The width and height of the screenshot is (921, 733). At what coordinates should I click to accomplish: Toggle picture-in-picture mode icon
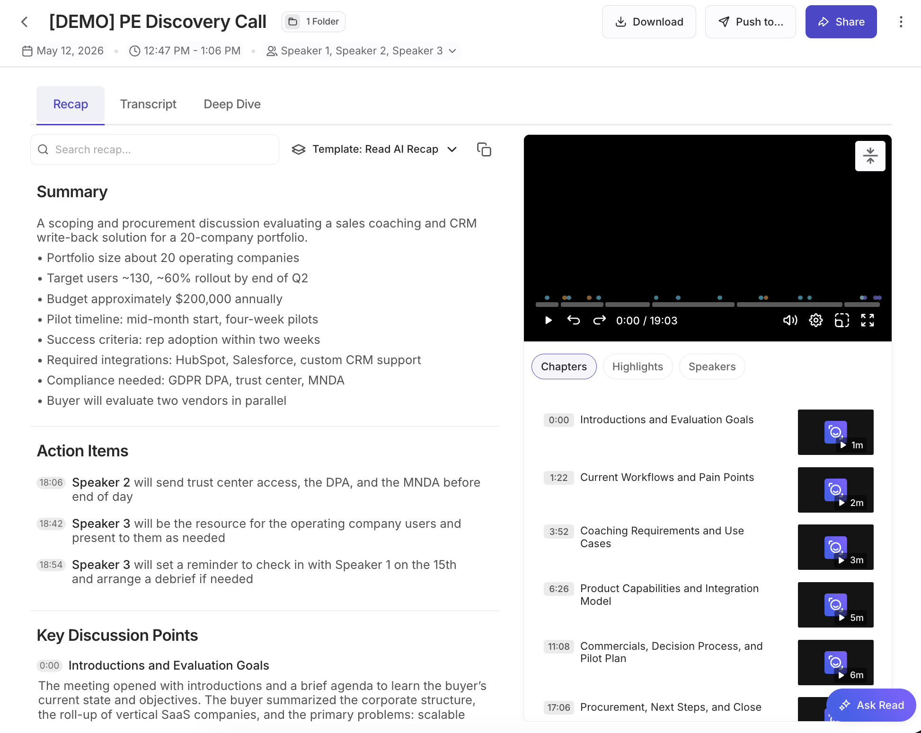(841, 321)
